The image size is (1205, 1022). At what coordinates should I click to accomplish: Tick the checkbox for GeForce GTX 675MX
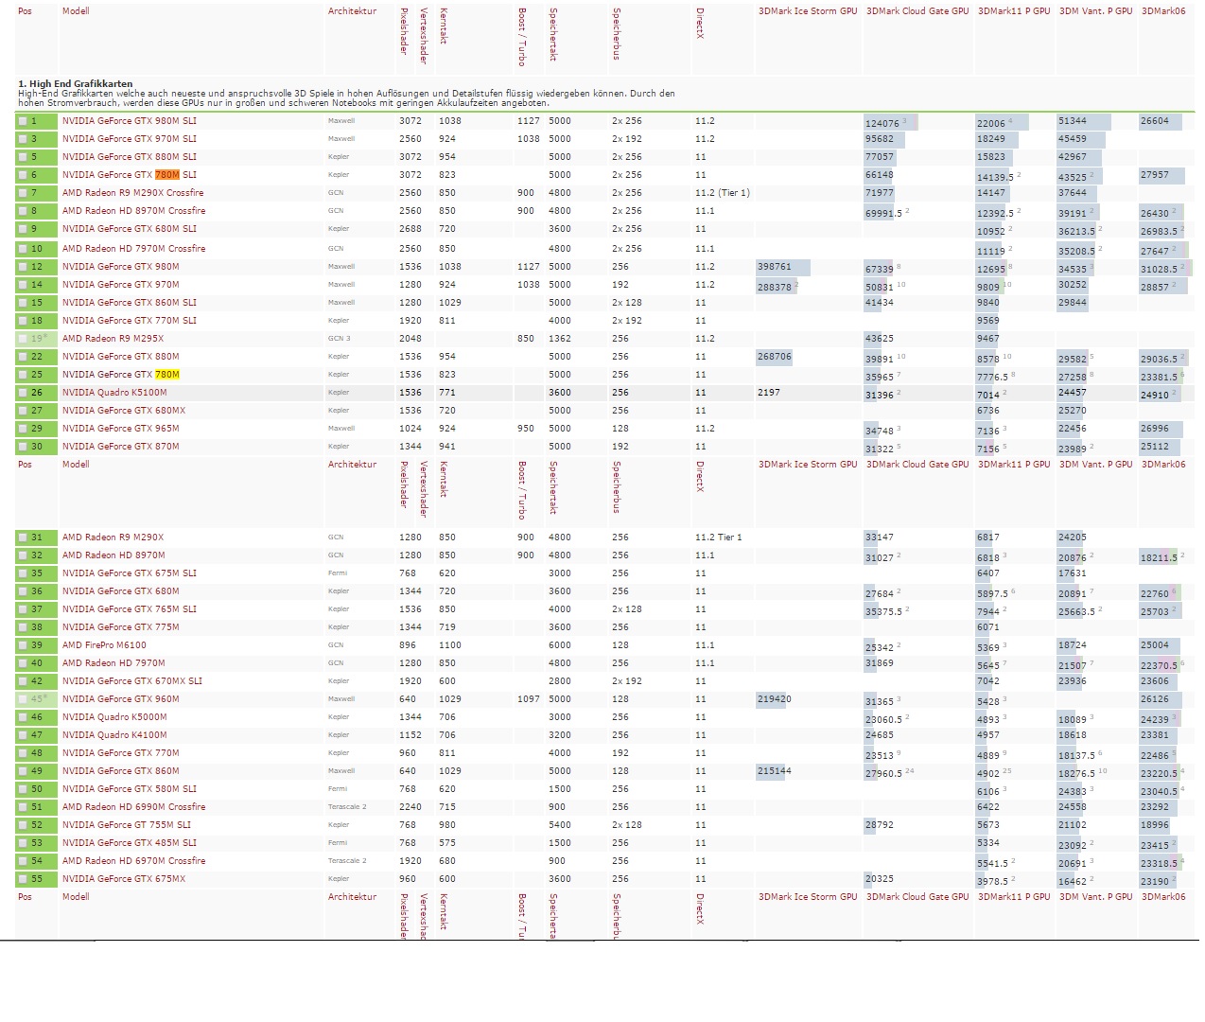click(23, 879)
